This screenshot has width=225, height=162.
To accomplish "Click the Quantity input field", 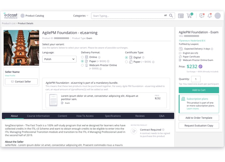I will (x=196, y=79).
